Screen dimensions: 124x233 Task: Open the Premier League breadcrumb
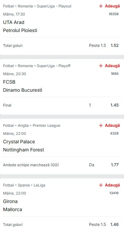[46, 125]
